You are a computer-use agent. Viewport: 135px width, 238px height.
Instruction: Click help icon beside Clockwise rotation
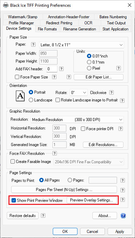[x=112, y=92]
